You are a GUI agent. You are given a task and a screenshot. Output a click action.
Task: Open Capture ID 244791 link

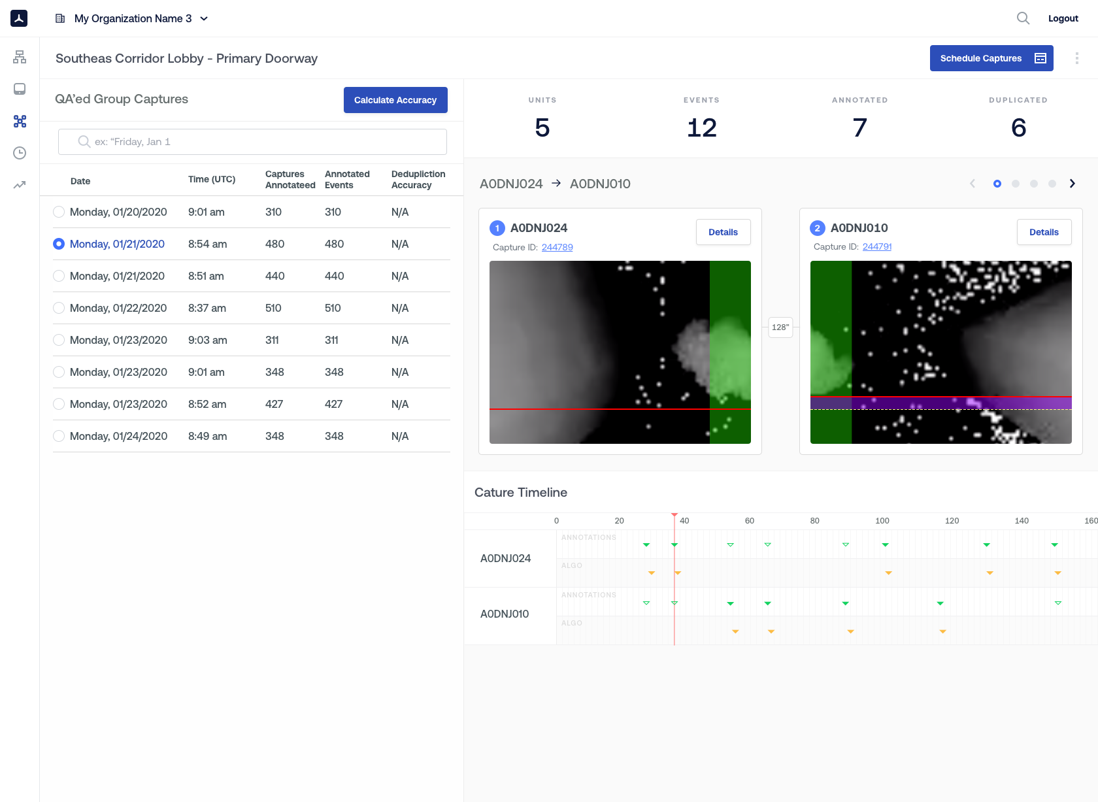click(x=876, y=246)
